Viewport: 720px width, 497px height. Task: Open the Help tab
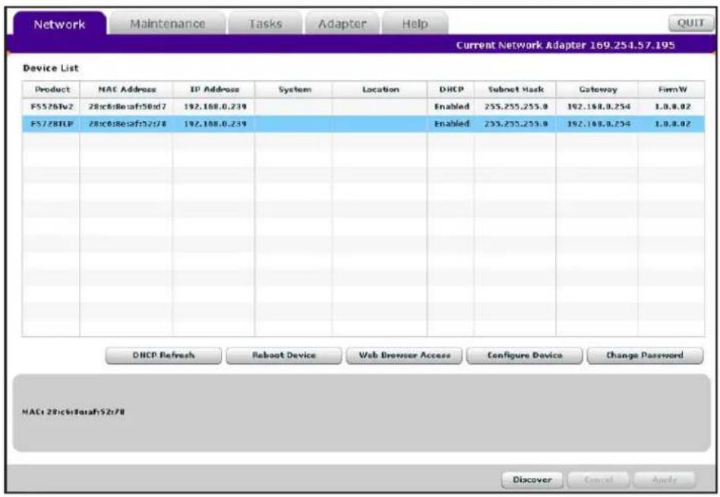(x=415, y=24)
